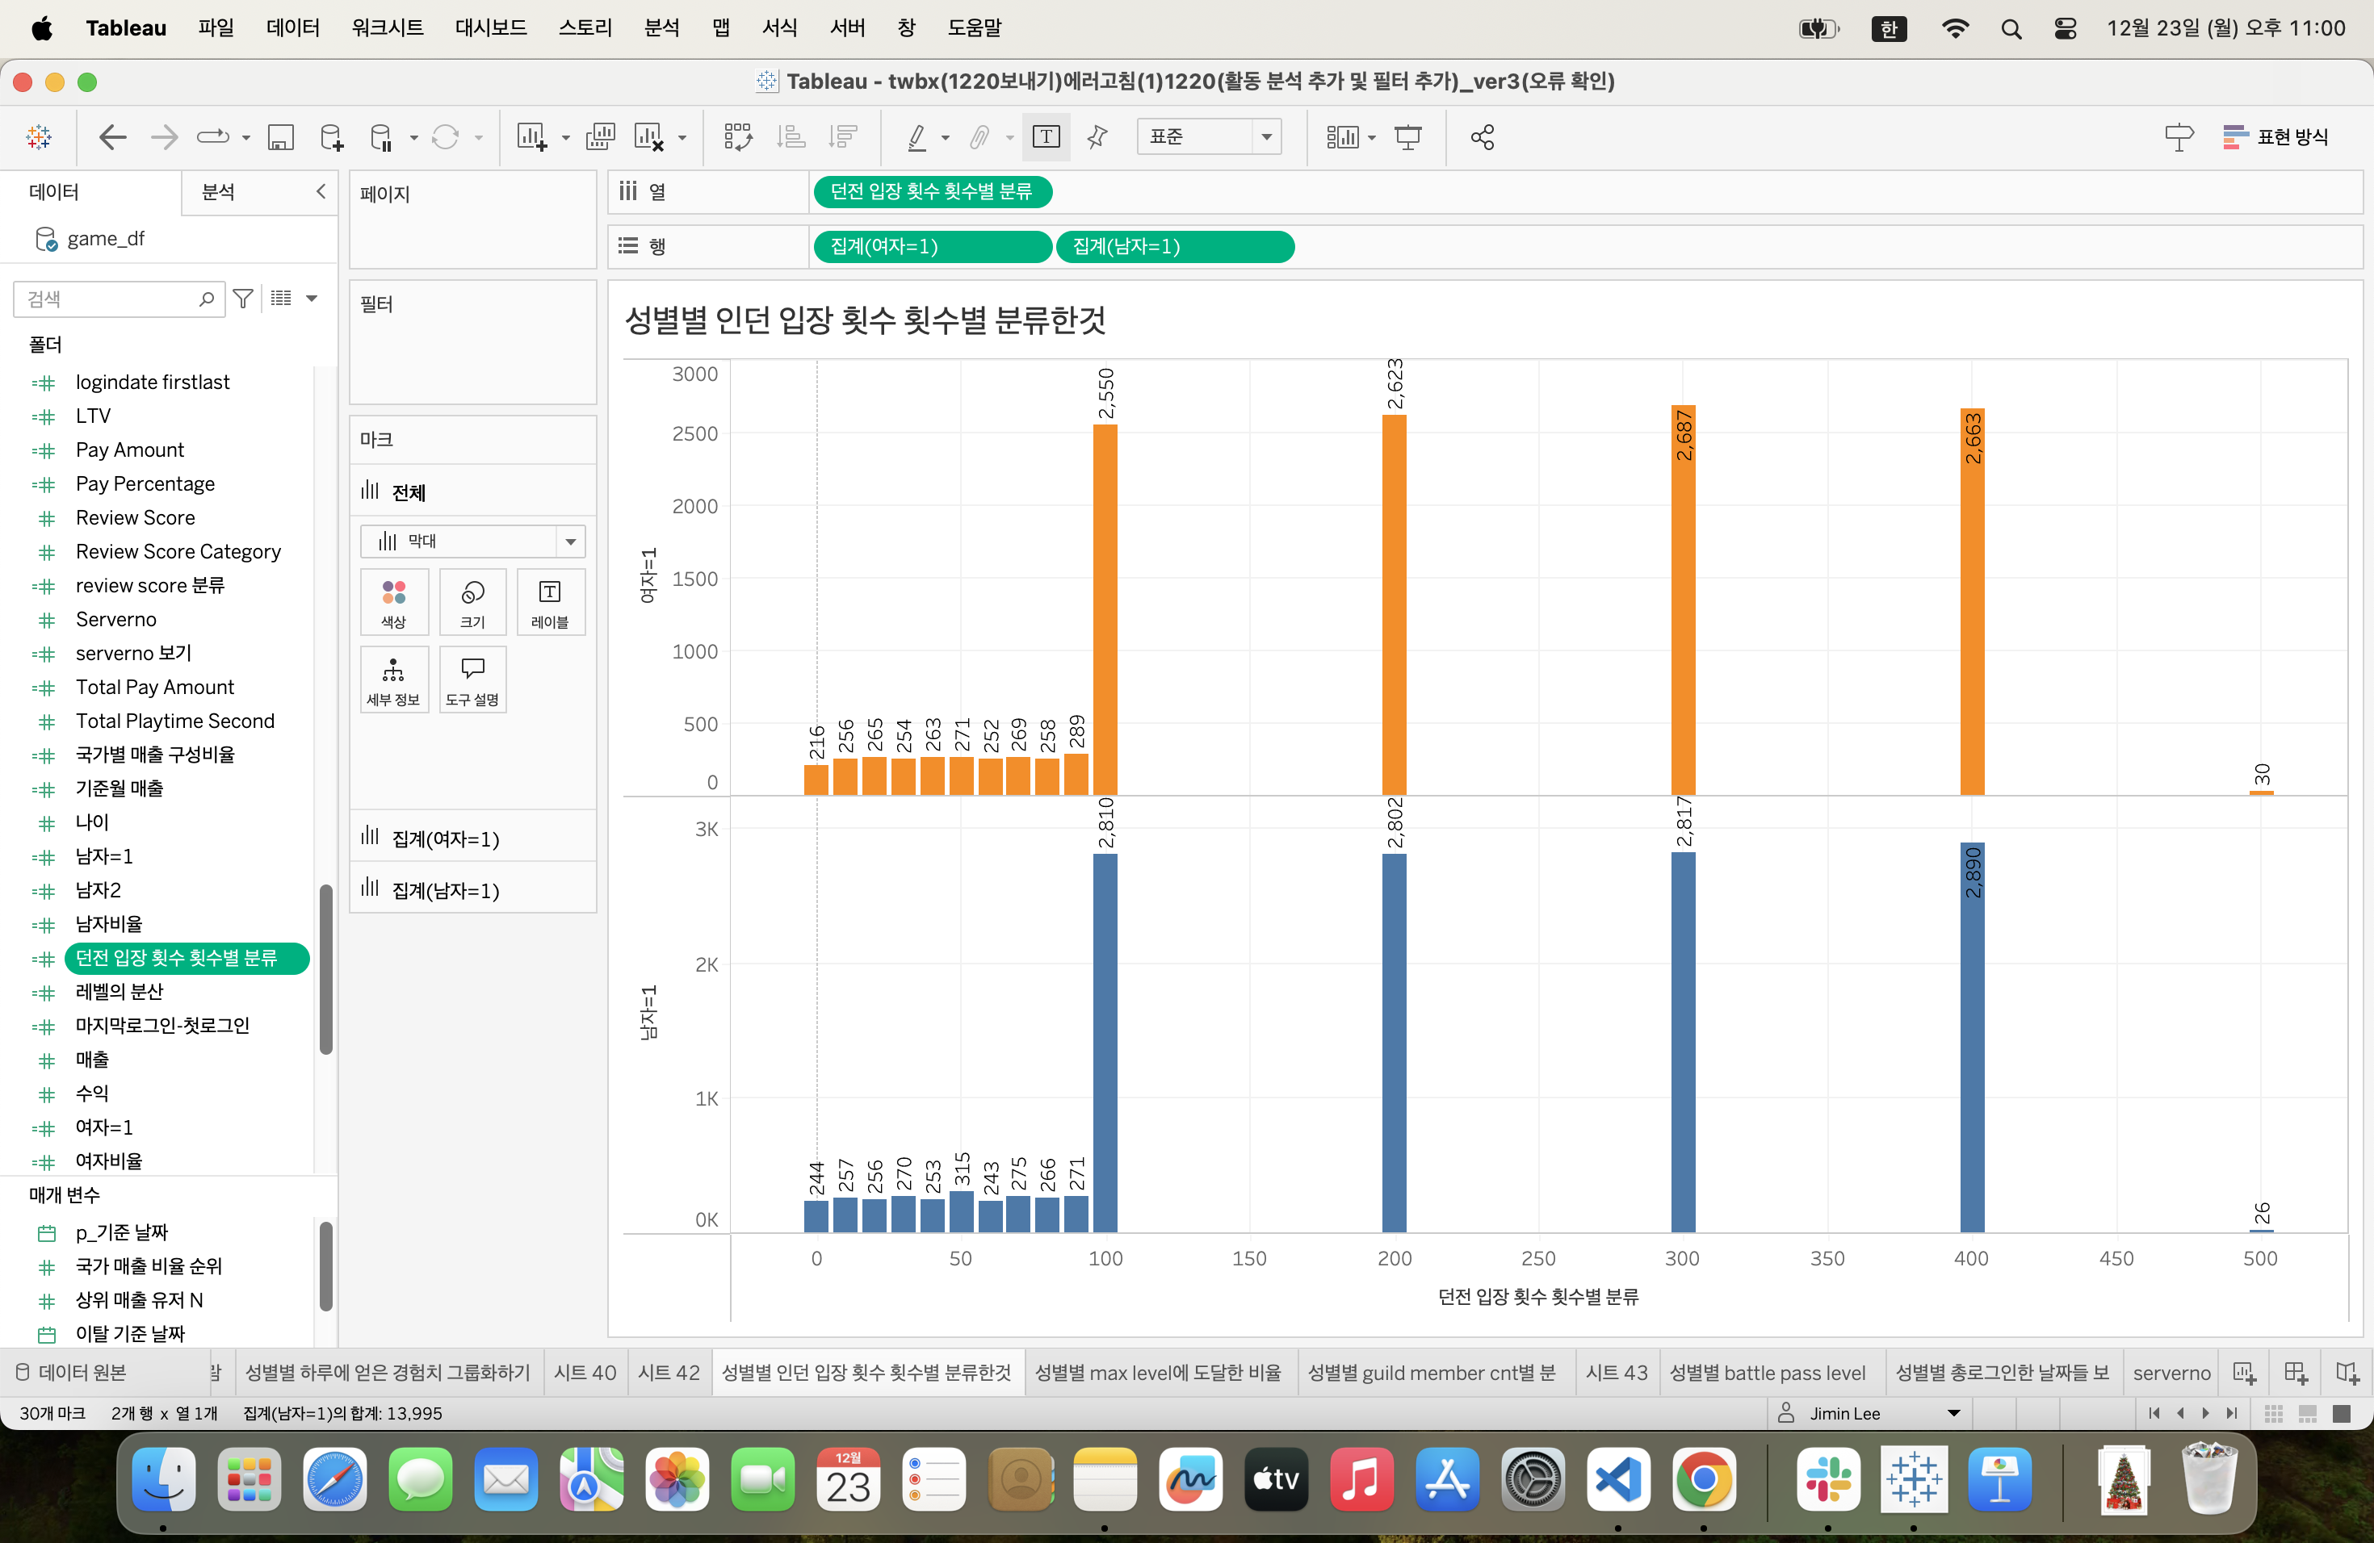The image size is (2374, 1543).
Task: Open the 워크시트 menu
Action: click(387, 28)
